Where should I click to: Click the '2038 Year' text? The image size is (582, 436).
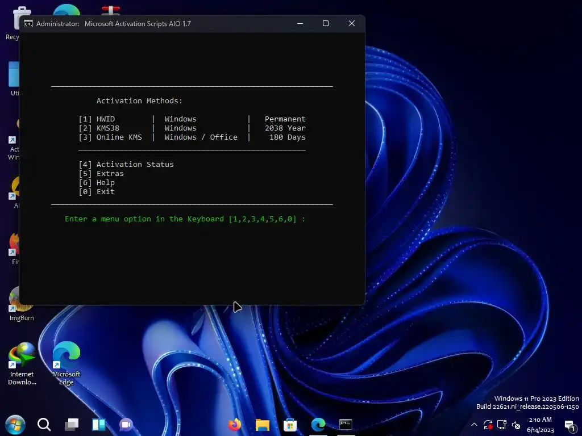pyautogui.click(x=285, y=128)
